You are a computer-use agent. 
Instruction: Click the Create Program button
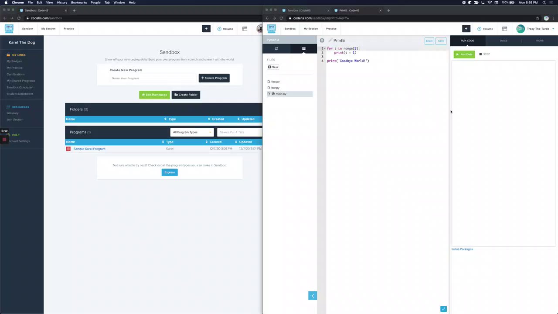click(x=214, y=78)
